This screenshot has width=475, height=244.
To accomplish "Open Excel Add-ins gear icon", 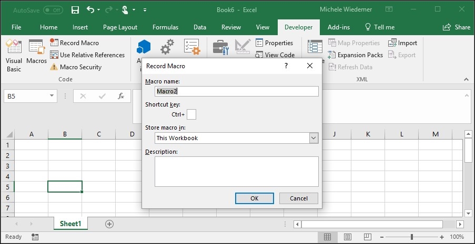I will pyautogui.click(x=167, y=47).
